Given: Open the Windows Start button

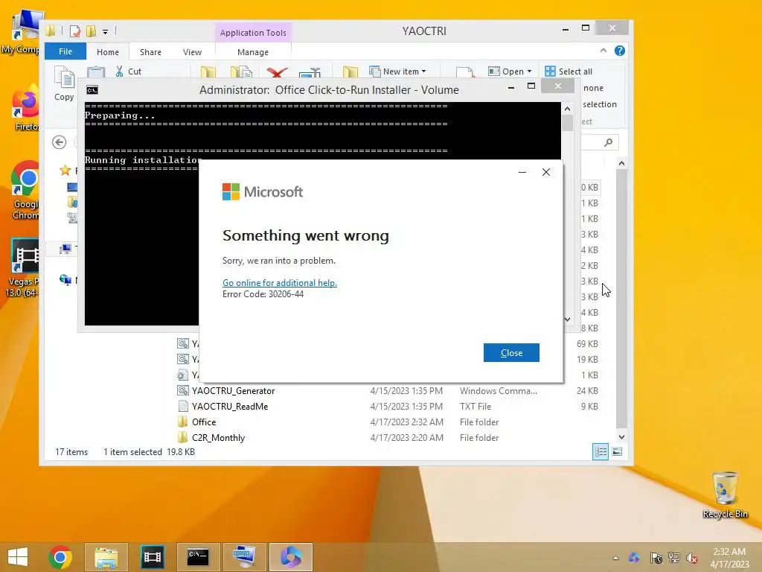Looking at the screenshot, I should [18, 557].
